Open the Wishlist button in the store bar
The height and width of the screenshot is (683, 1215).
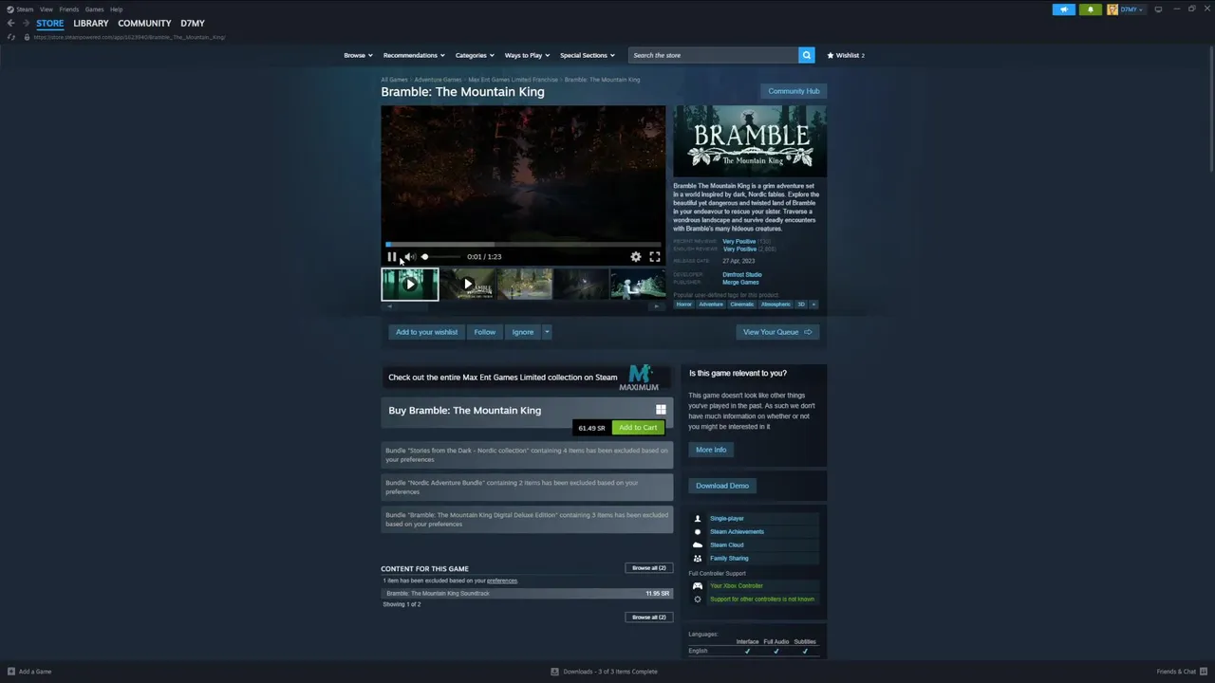point(846,55)
